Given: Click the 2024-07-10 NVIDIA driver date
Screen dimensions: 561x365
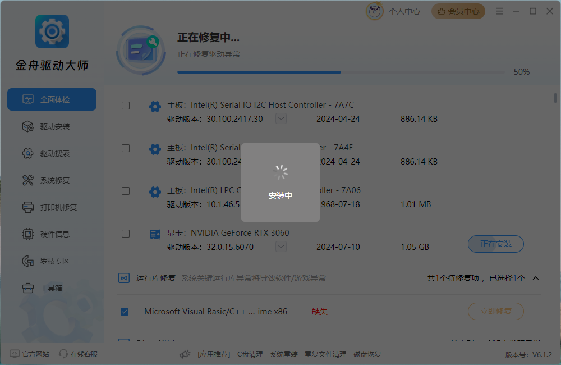Looking at the screenshot, I should coord(338,247).
